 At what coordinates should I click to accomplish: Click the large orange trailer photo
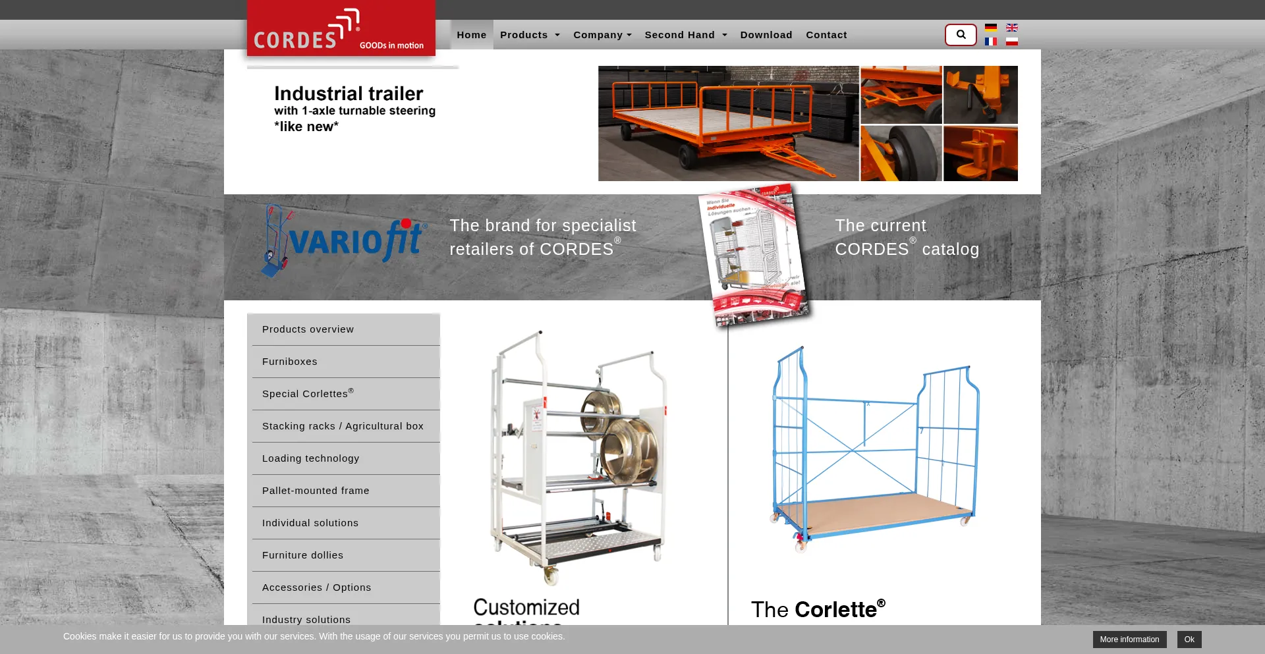tap(728, 123)
